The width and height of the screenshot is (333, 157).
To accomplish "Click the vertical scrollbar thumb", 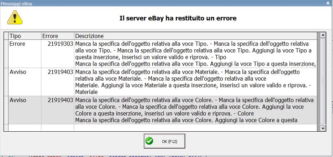I will 323,81.
